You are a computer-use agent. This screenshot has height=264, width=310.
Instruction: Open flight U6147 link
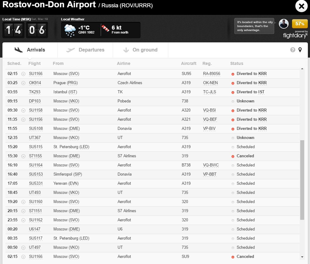[35, 229]
